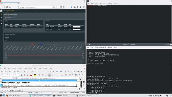
Task: Open Window menu in LibreOffice Calc
Action: click(x=45, y=68)
